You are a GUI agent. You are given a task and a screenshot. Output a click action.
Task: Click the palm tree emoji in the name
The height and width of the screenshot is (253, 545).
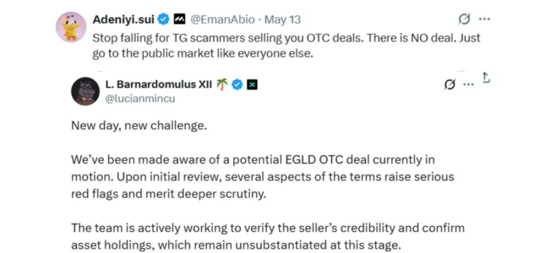pyautogui.click(x=222, y=85)
